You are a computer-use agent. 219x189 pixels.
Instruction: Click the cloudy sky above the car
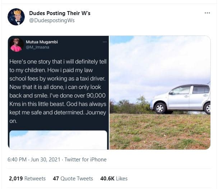tap(160, 61)
